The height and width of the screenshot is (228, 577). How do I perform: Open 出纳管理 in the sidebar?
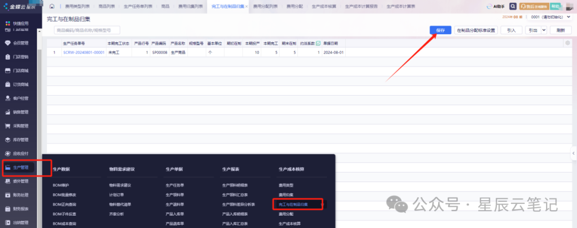click(17, 223)
